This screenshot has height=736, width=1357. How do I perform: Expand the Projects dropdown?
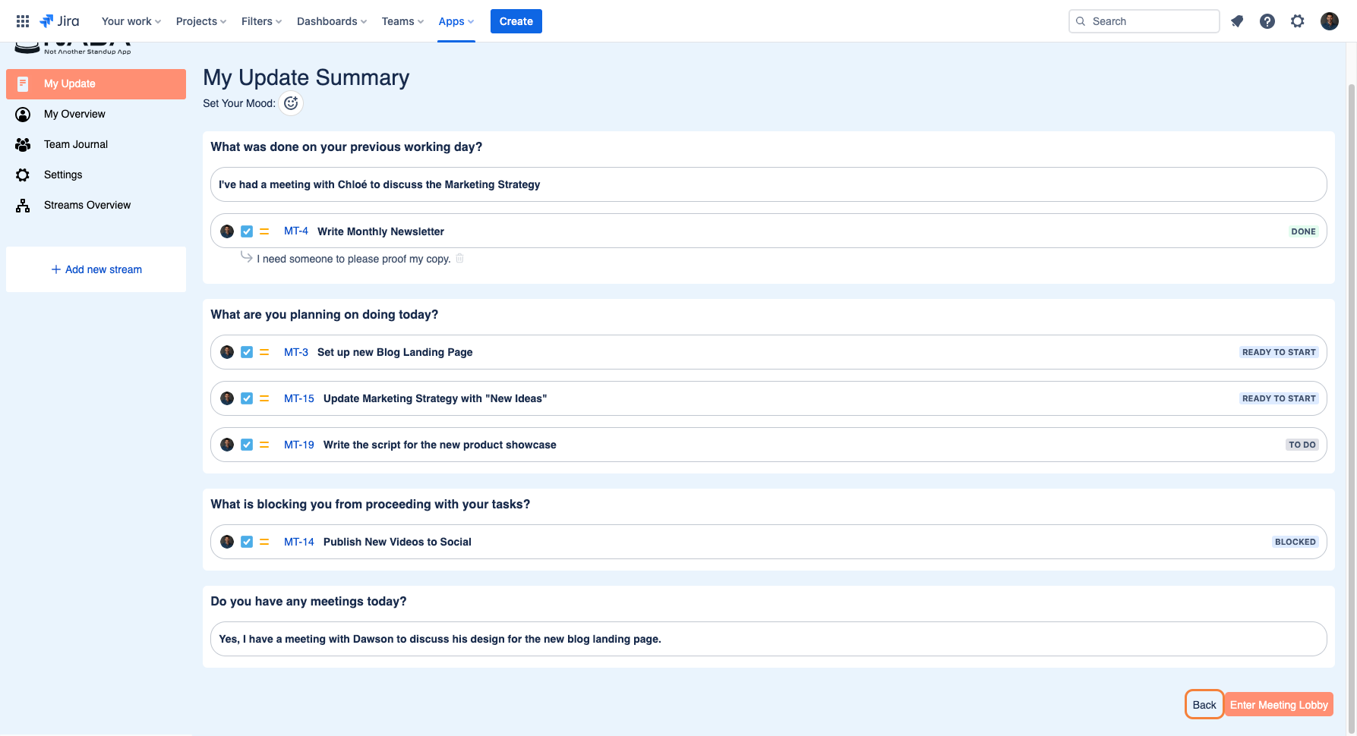click(x=201, y=21)
